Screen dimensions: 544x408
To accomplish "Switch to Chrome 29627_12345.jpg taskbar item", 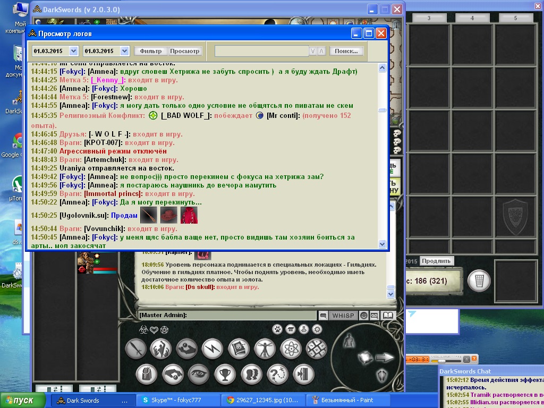I will pos(262,401).
